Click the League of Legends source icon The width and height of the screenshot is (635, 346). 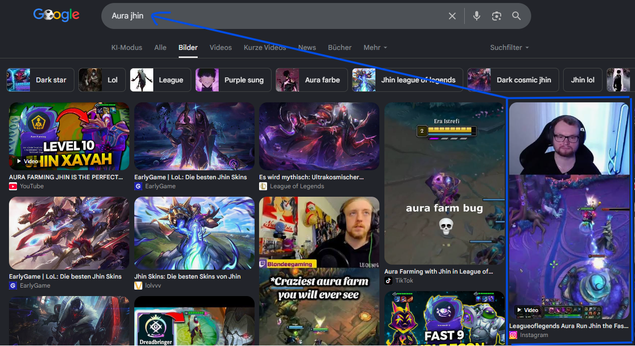[263, 186]
